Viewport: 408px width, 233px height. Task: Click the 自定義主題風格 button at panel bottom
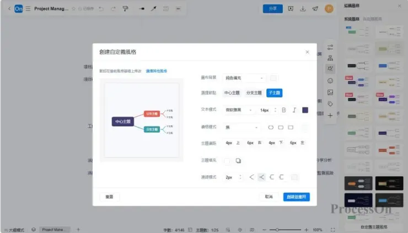click(x=374, y=227)
